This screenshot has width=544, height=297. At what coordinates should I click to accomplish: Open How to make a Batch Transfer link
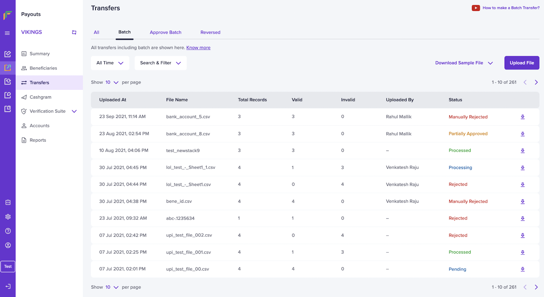coord(511,8)
